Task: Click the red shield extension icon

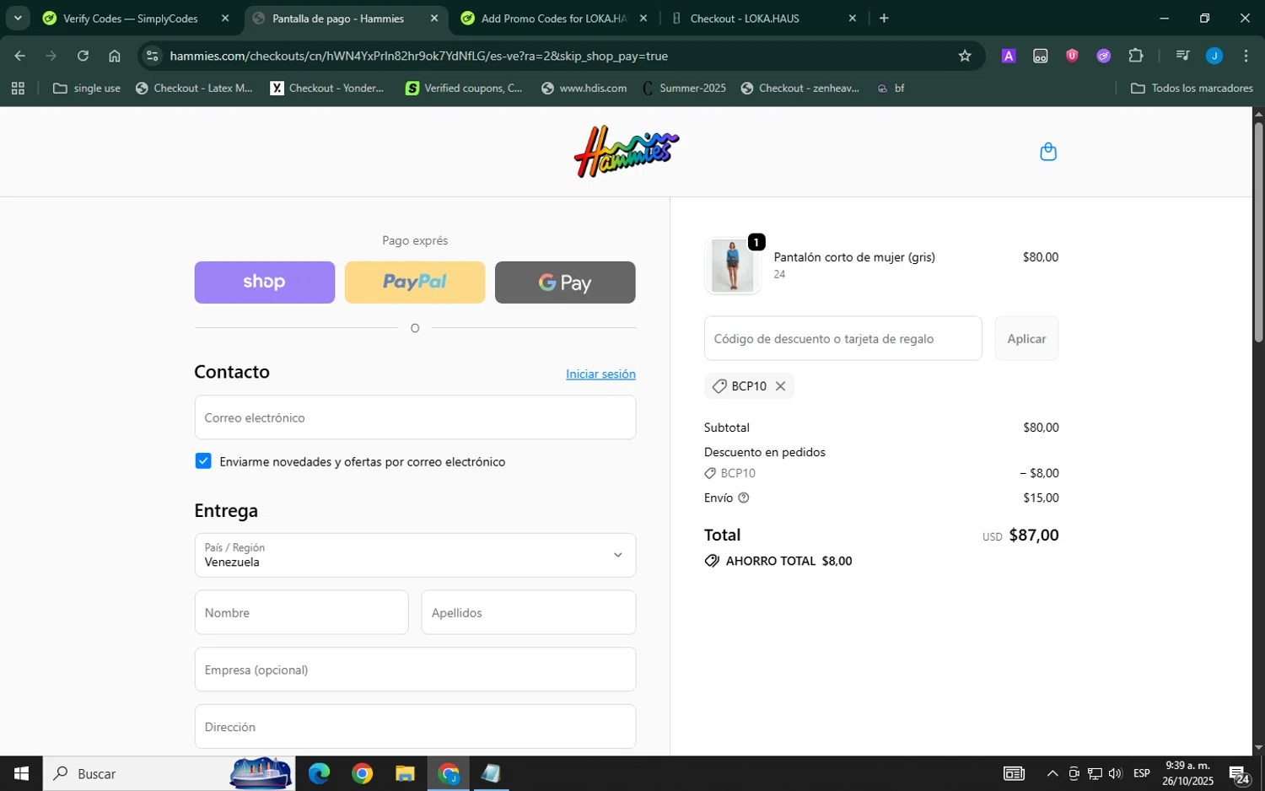Action: [x=1072, y=56]
